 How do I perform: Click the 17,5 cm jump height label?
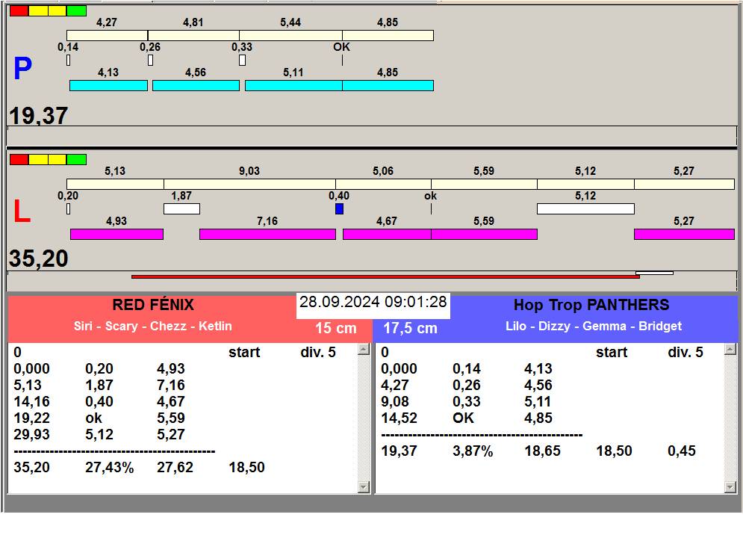tap(410, 328)
